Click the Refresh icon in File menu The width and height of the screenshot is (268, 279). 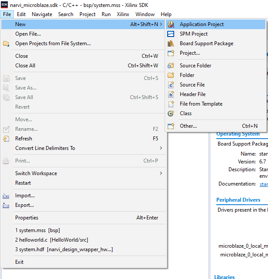pyautogui.click(x=7, y=139)
